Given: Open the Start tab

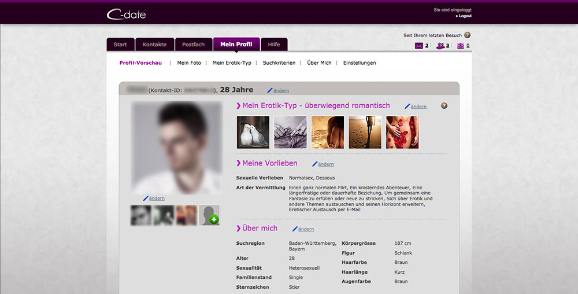Looking at the screenshot, I should pos(120,45).
